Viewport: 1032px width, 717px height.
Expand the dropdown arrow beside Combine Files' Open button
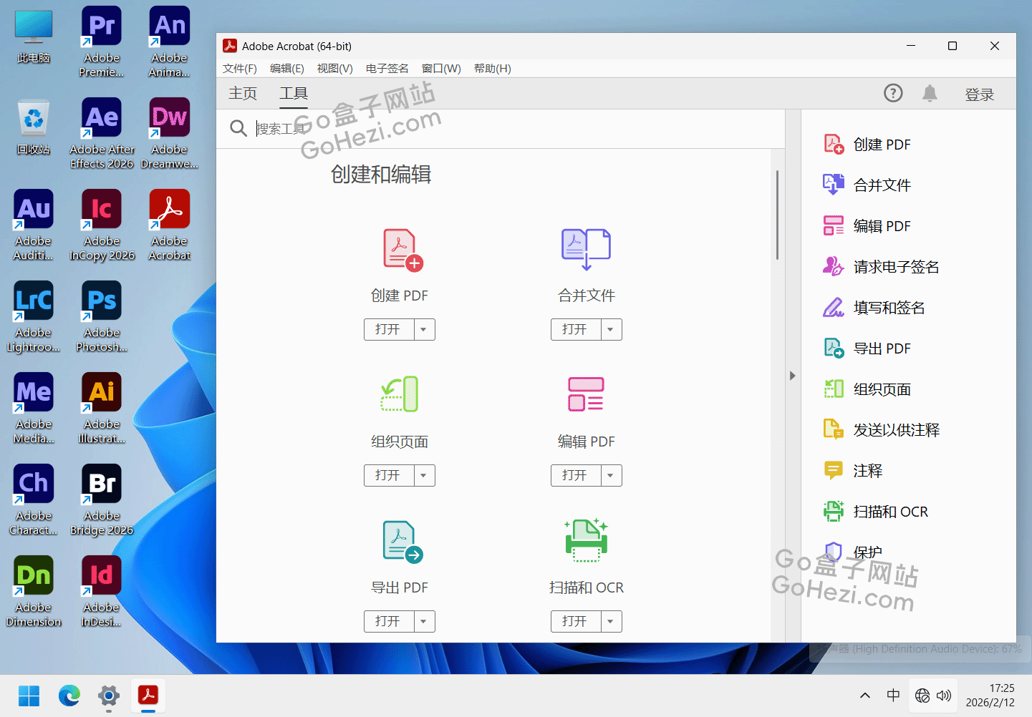pyautogui.click(x=611, y=330)
